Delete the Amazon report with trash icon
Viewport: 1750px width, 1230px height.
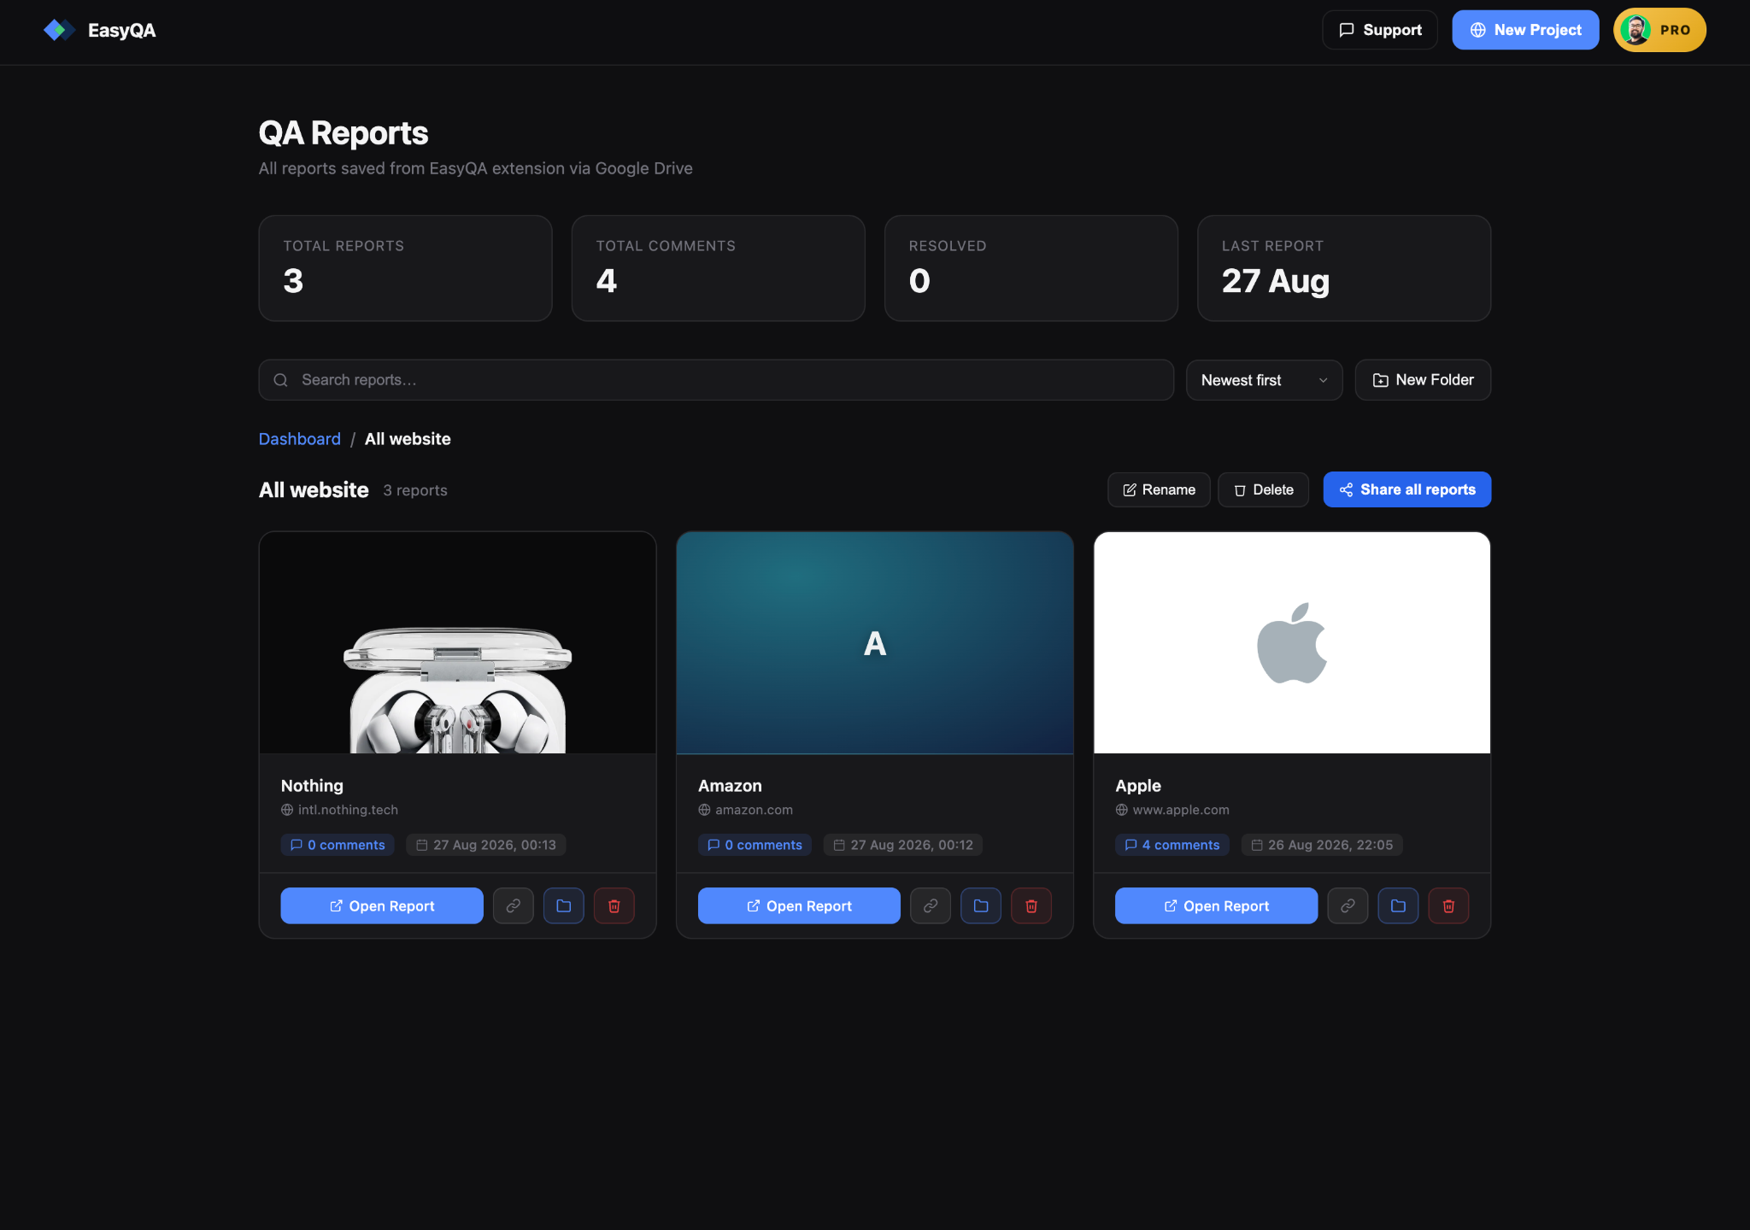[1031, 905]
